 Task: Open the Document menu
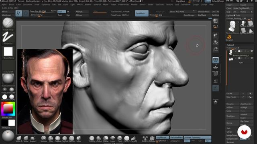(x=28, y=4)
